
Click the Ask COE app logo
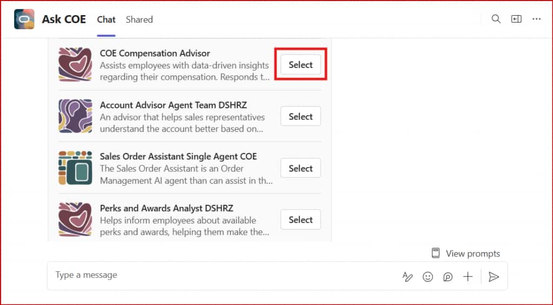point(24,19)
